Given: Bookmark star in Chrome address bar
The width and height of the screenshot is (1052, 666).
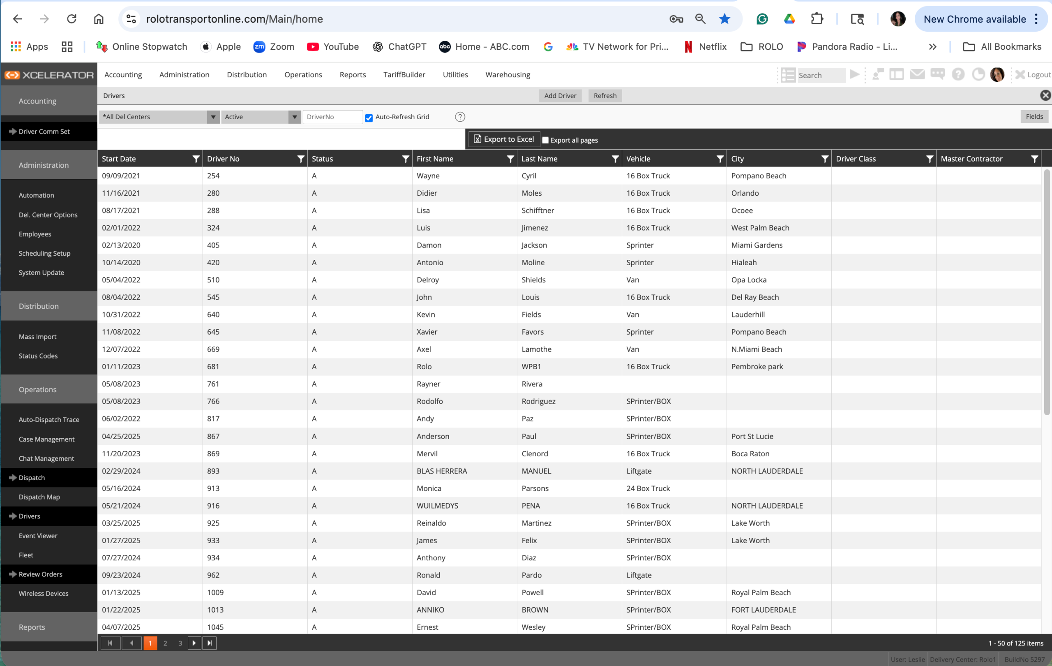Looking at the screenshot, I should (724, 19).
